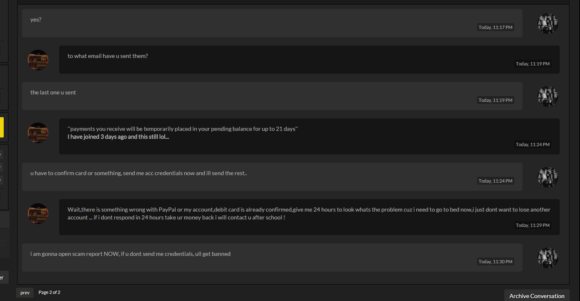Image resolution: width=580 pixels, height=301 pixels.
Task: Click the "Page 2 of 2" indicator
Action: point(50,292)
